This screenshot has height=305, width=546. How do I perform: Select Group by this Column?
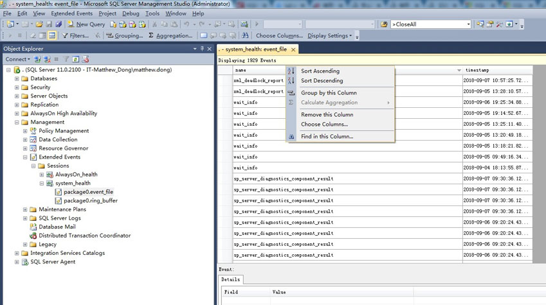(x=329, y=93)
